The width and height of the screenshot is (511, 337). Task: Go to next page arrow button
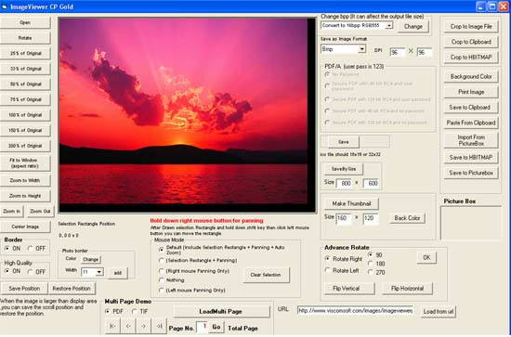(144, 326)
